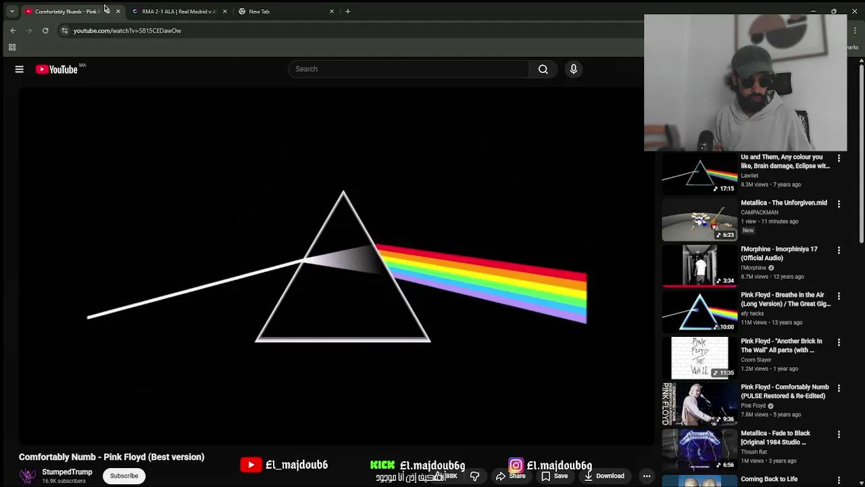The width and height of the screenshot is (865, 487).
Task: Open the apps grid in bookmarks bar
Action: pos(12,47)
